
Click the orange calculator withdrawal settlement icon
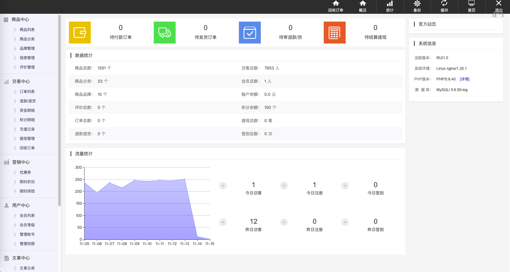pyautogui.click(x=335, y=33)
